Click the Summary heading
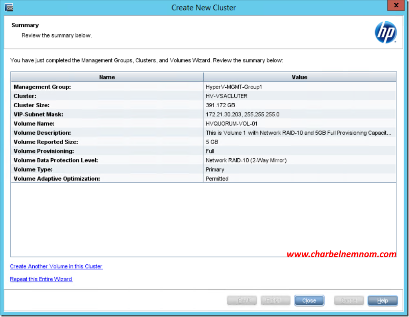Screen dimensions: 409x317 25,25
